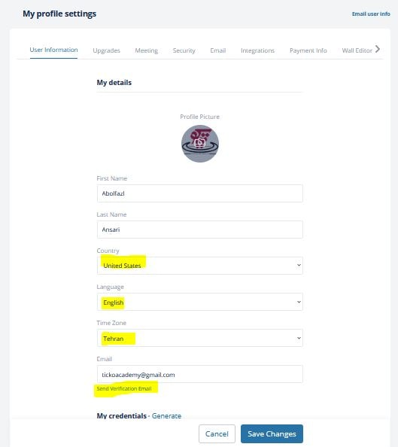Click the Save Changes button

coord(272,433)
